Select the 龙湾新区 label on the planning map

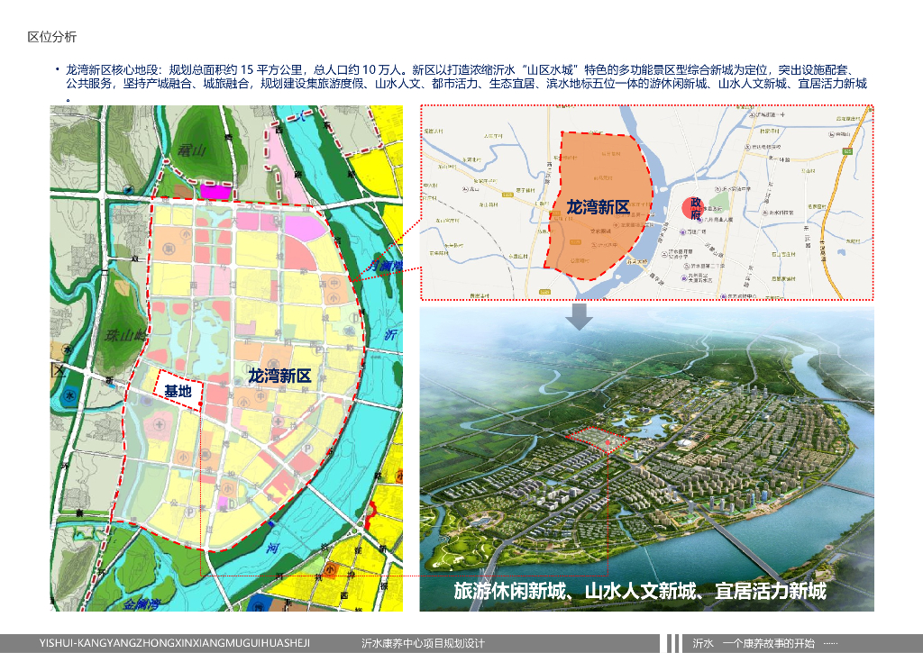(x=279, y=376)
